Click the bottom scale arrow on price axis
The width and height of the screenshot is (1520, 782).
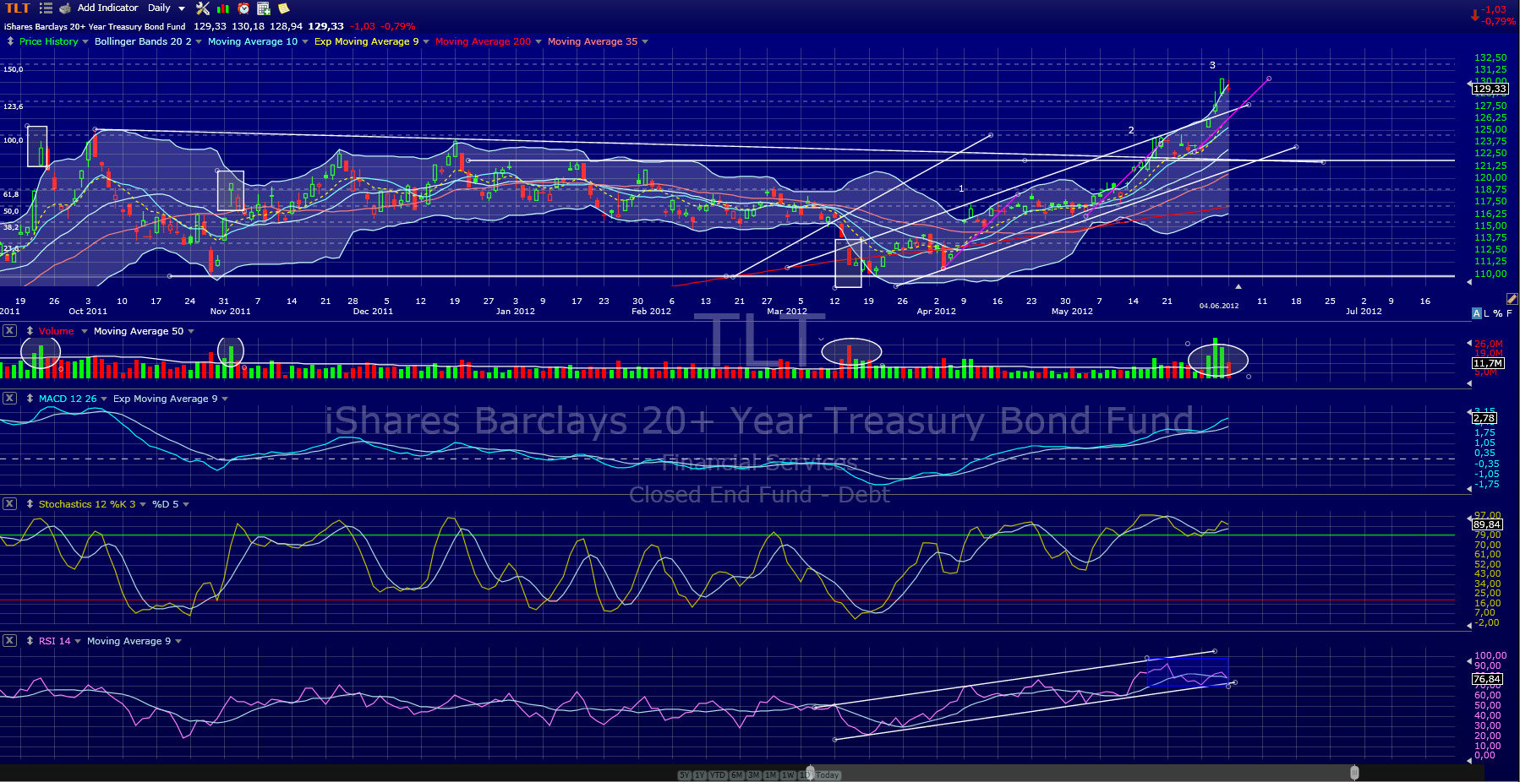point(1468,282)
